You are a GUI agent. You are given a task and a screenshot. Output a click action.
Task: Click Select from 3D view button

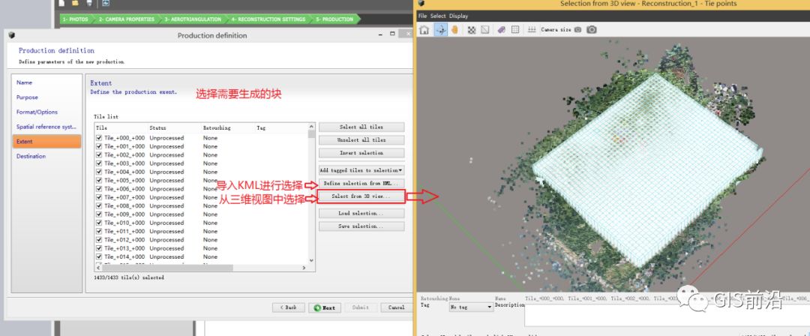361,196
